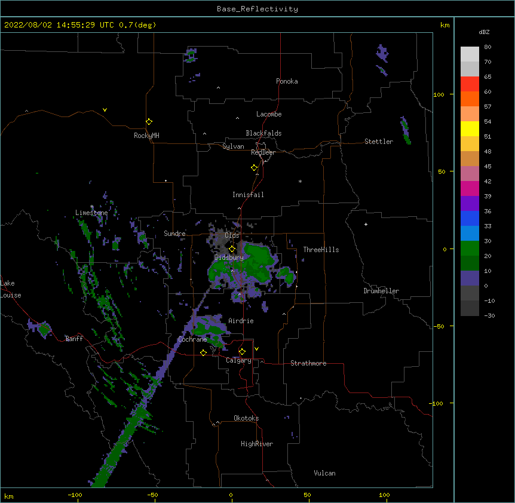
Task: Select the bright green 20–30 dBZ band
Action: tap(470, 249)
